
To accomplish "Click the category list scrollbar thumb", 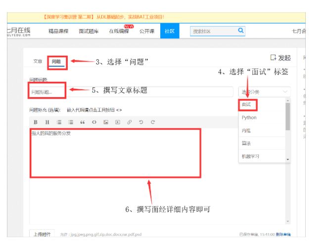I will 287,116.
